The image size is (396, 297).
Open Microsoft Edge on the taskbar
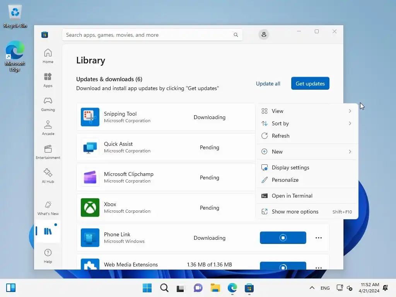232,288
